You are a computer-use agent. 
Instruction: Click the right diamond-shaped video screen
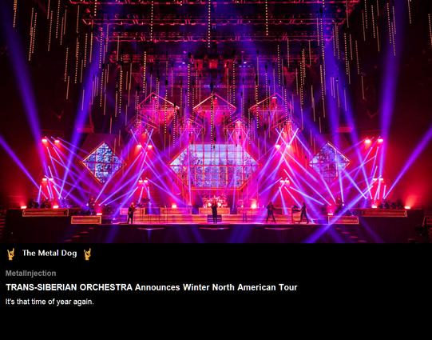pyautogui.click(x=329, y=162)
